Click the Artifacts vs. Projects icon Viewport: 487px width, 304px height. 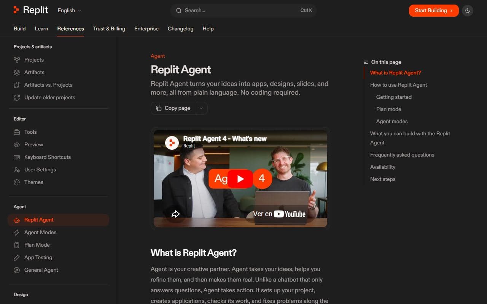(17, 85)
